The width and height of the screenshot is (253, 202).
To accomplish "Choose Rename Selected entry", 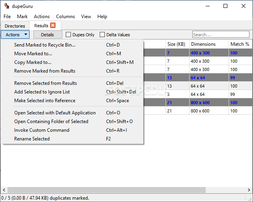I will (x=72, y=139).
